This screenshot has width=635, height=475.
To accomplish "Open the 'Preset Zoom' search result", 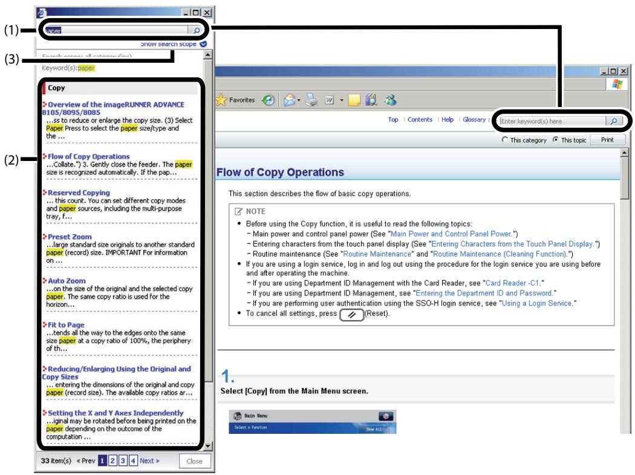I will [x=70, y=237].
